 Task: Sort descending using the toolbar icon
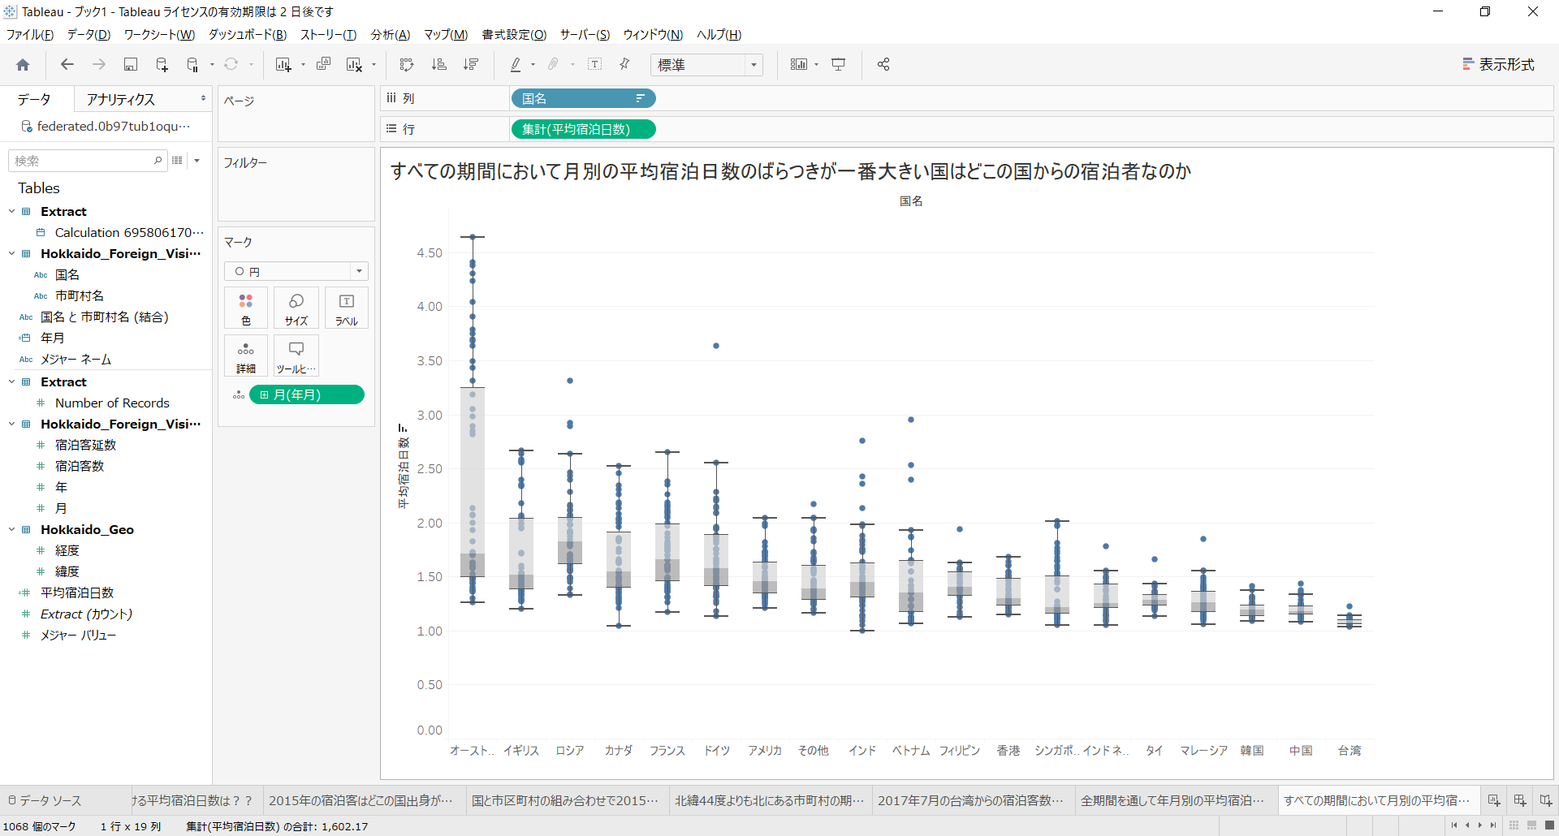470,65
